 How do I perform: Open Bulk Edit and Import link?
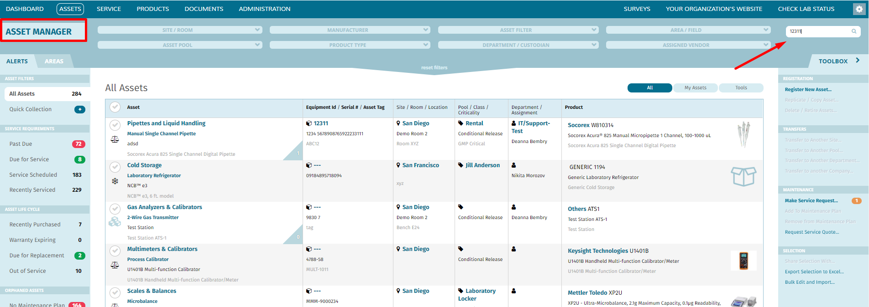tap(810, 282)
